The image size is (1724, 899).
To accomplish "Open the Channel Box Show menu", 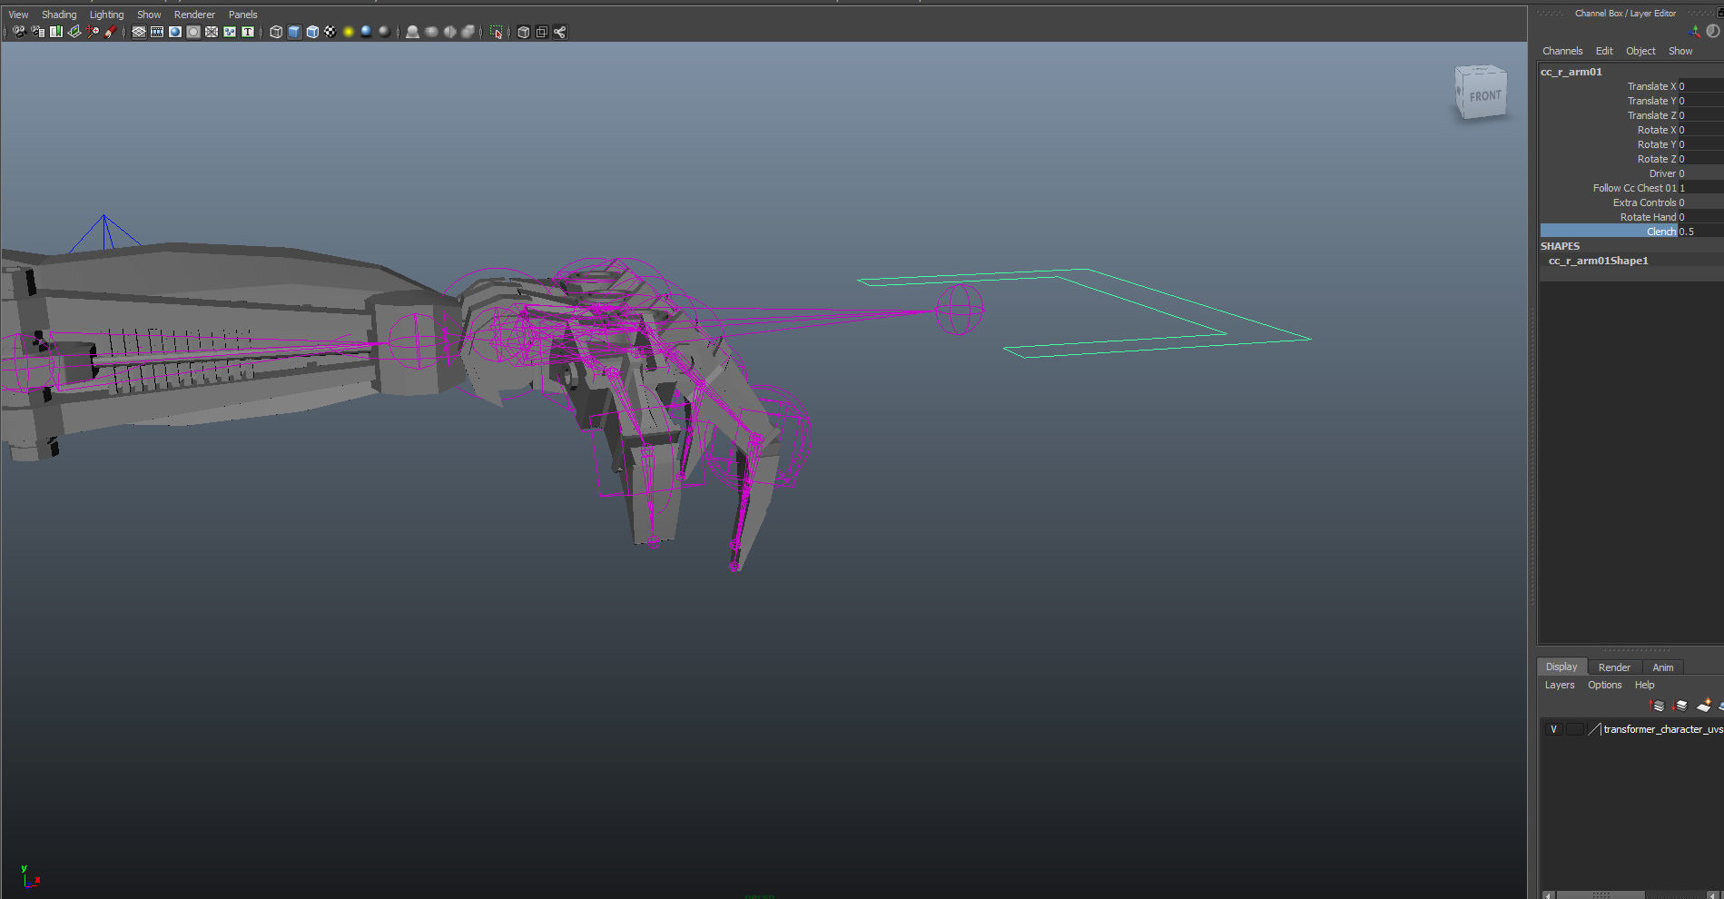I will point(1680,51).
